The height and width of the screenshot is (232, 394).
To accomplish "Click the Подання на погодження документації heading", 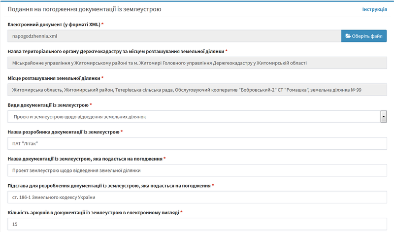I will [x=87, y=9].
